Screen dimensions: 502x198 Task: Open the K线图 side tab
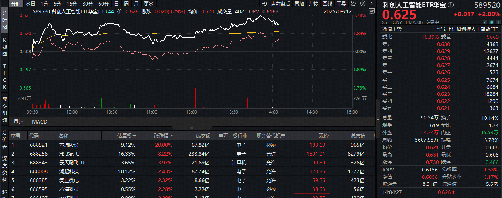[x=4, y=46]
